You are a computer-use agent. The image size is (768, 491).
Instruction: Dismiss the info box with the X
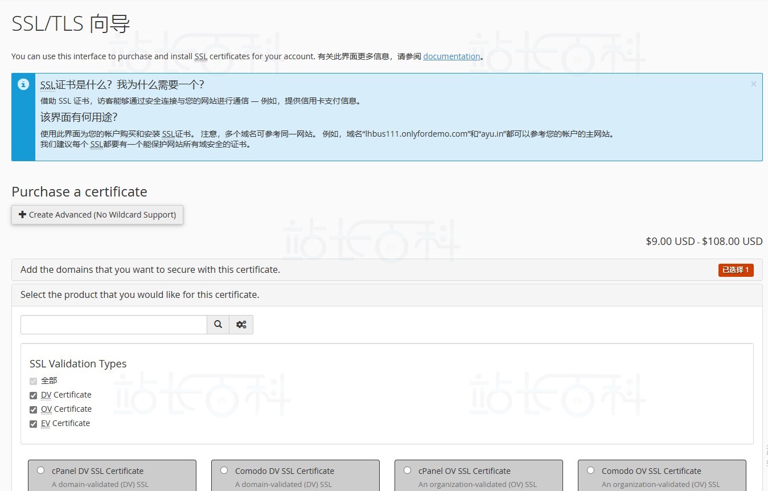(753, 84)
